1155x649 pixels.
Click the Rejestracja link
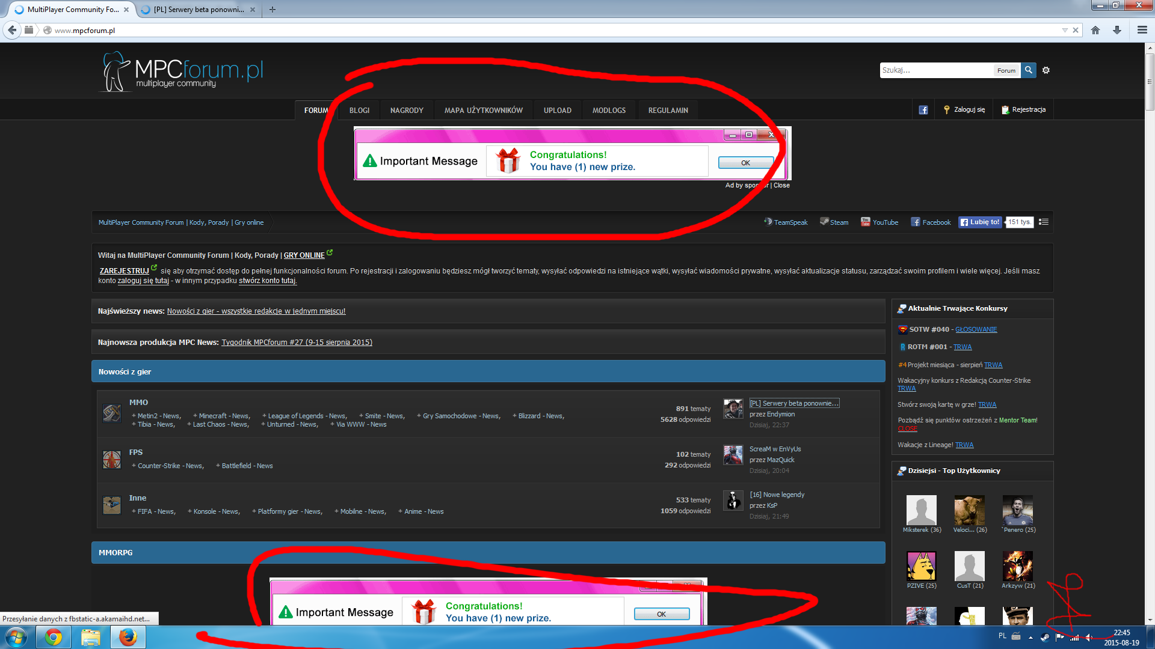[1023, 110]
